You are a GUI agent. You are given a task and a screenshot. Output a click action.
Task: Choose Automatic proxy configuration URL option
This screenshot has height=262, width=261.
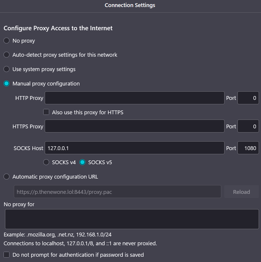(6, 177)
